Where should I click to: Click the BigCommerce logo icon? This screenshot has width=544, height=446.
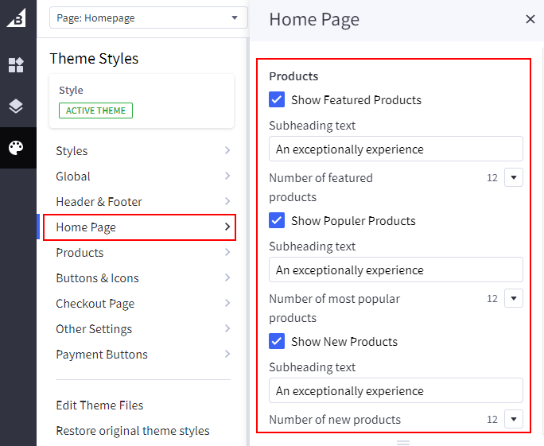click(16, 17)
